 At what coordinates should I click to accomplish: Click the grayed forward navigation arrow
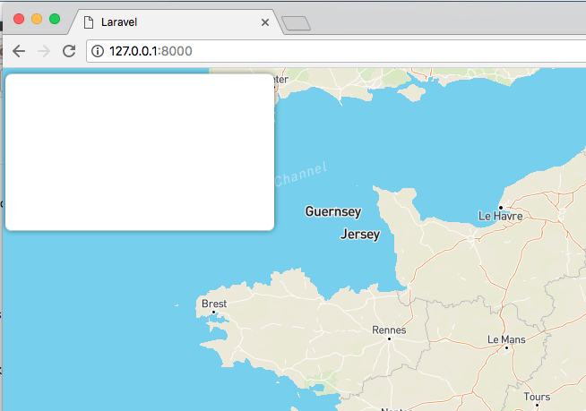click(x=44, y=51)
